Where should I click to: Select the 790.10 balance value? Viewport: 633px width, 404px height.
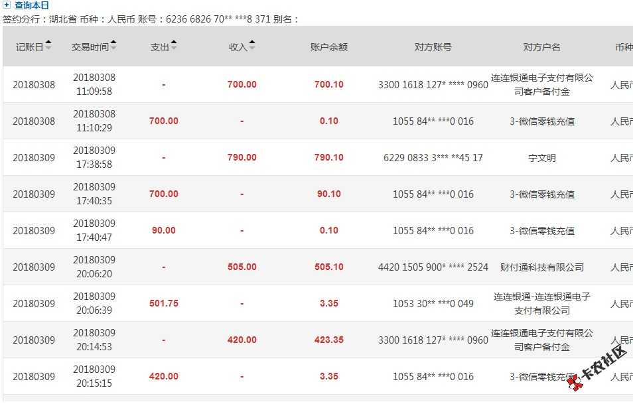click(329, 157)
